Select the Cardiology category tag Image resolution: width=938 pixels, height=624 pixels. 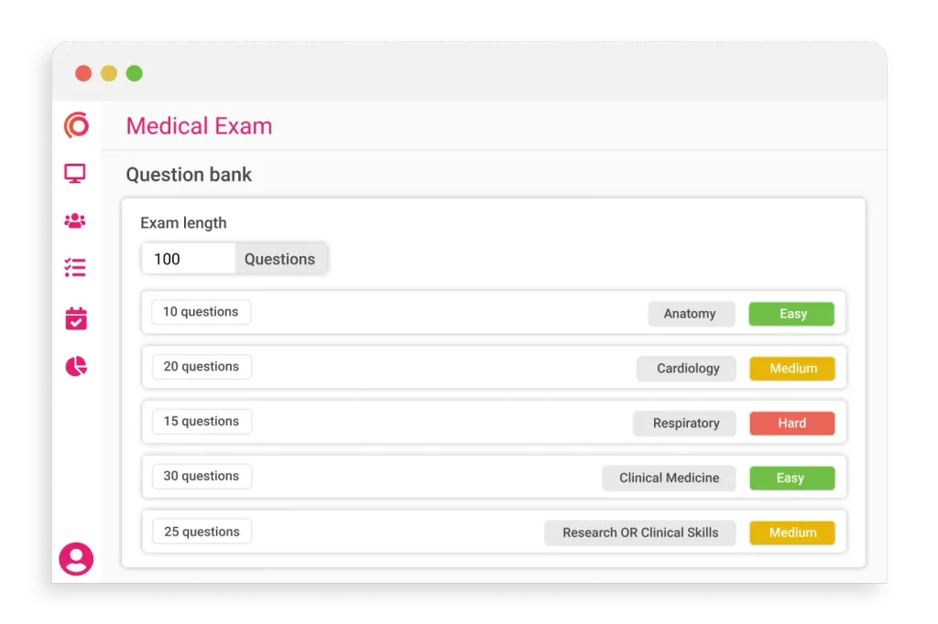687,369
